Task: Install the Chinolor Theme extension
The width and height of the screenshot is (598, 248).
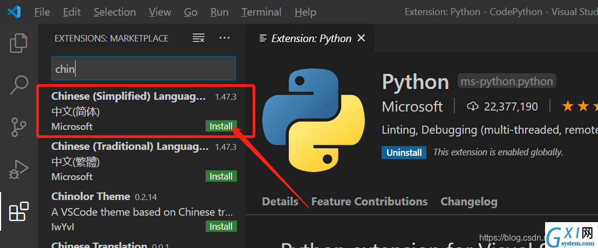Action: pyautogui.click(x=221, y=226)
